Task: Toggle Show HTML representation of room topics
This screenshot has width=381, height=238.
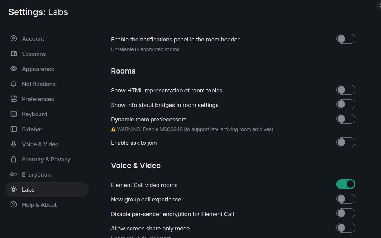Action: (x=346, y=90)
